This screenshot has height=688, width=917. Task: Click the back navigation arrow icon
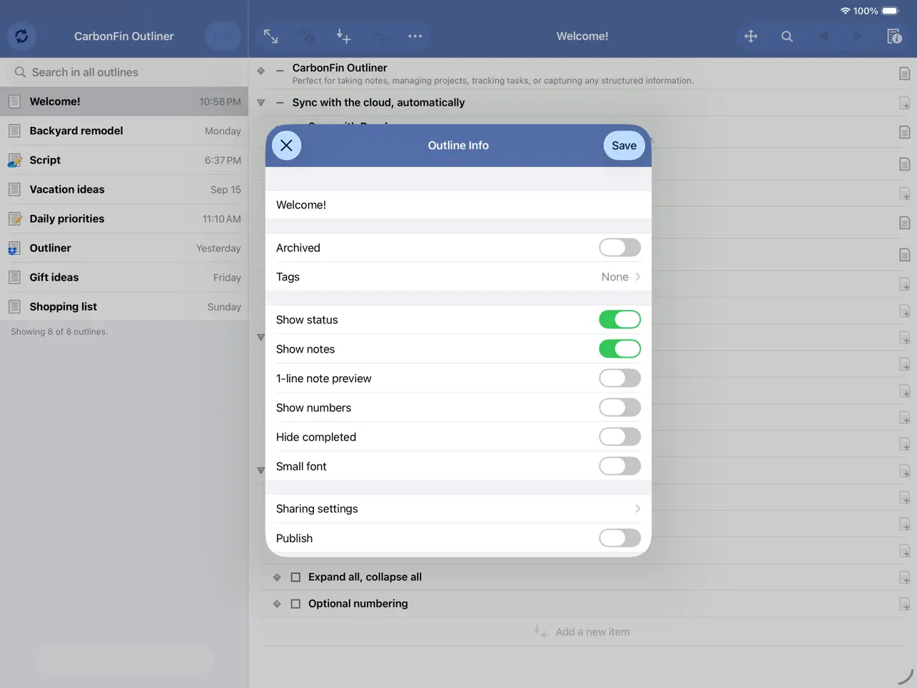point(822,36)
